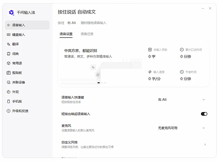Open 自定义风格 via its right arrow
Screen dimensions: 218x161
(205, 144)
